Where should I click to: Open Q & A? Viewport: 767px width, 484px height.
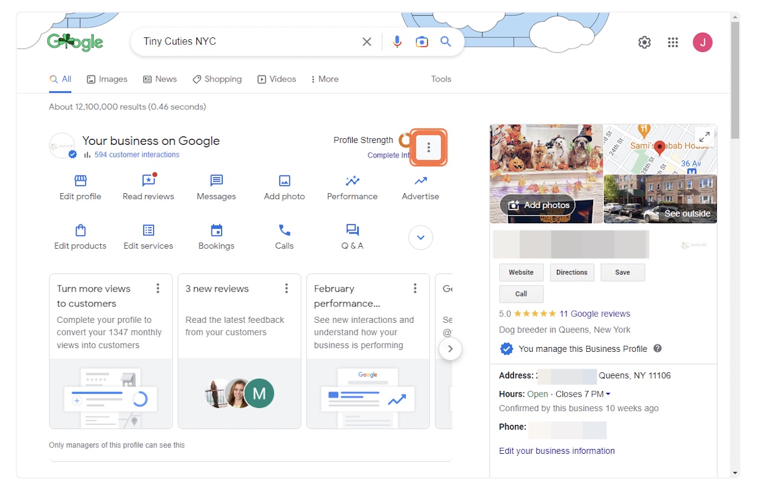click(352, 237)
